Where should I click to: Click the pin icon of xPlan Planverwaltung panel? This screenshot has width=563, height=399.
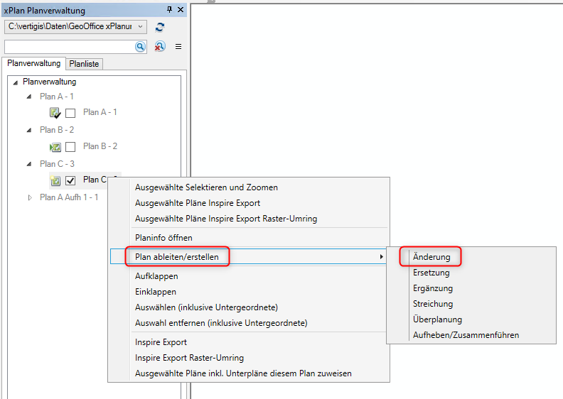(169, 10)
